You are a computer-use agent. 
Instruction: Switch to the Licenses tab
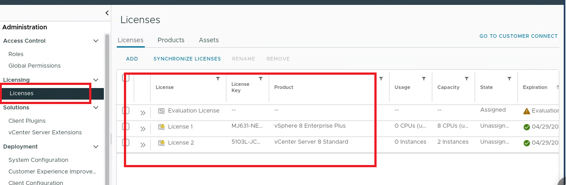coord(131,40)
